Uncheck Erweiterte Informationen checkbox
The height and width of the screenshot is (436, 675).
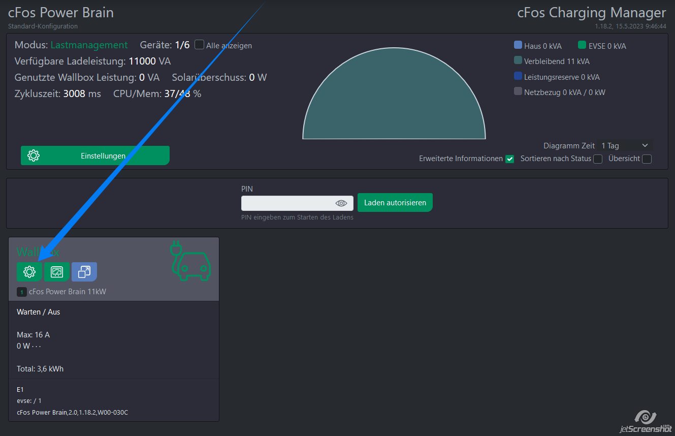[510, 159]
